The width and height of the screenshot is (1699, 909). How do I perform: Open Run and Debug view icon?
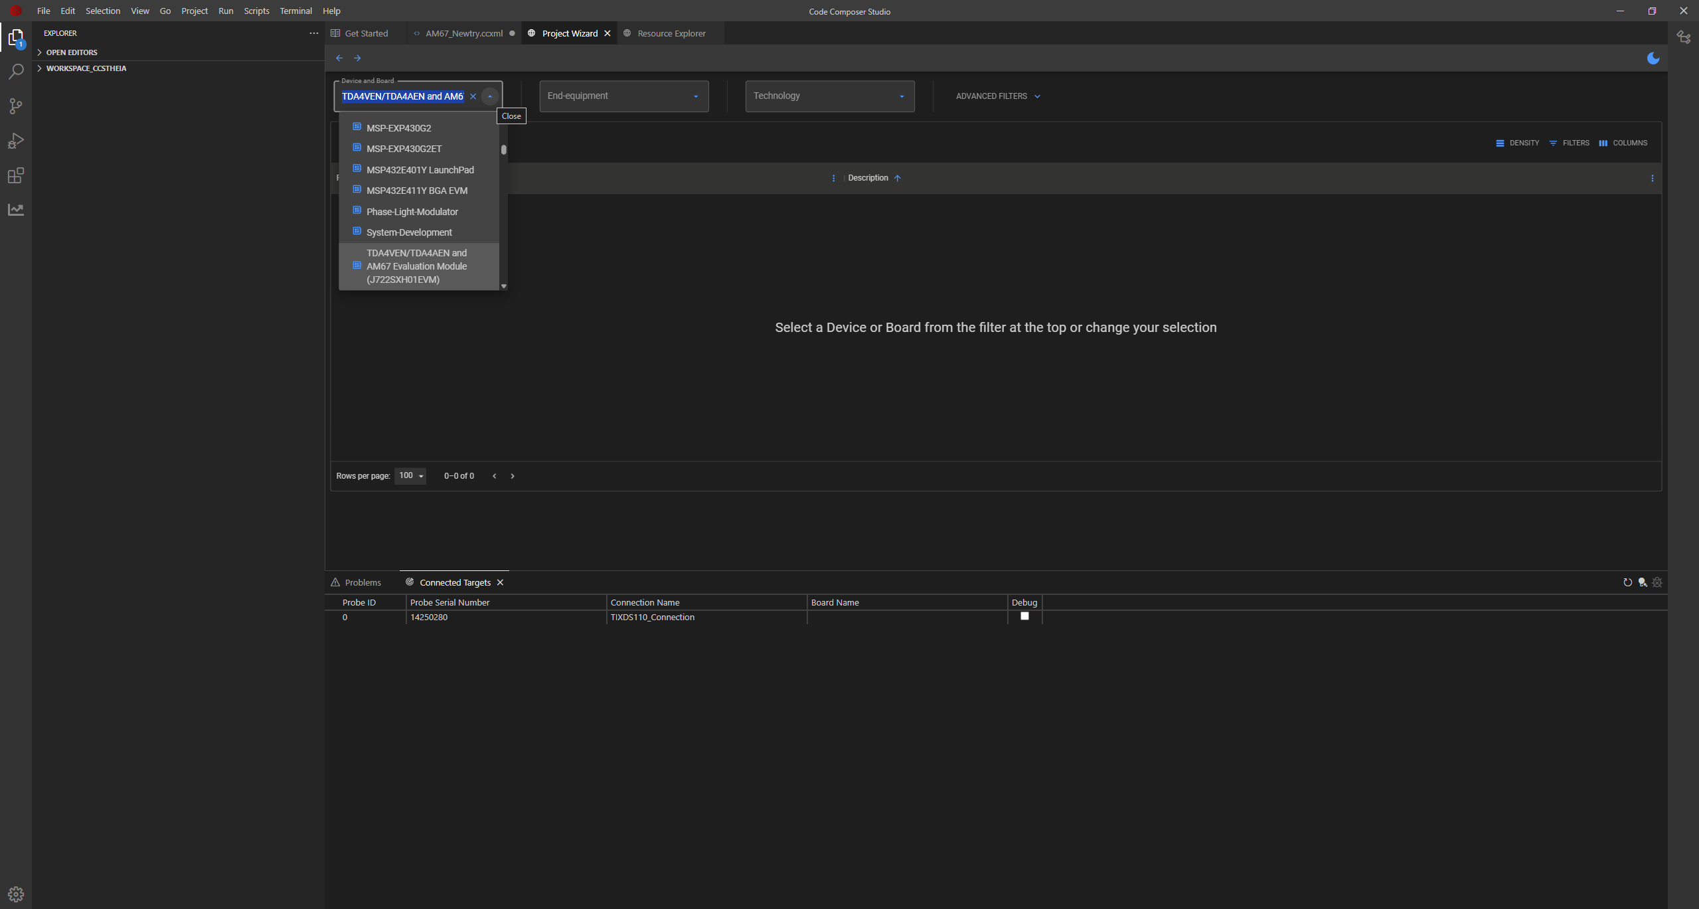pyautogui.click(x=16, y=141)
